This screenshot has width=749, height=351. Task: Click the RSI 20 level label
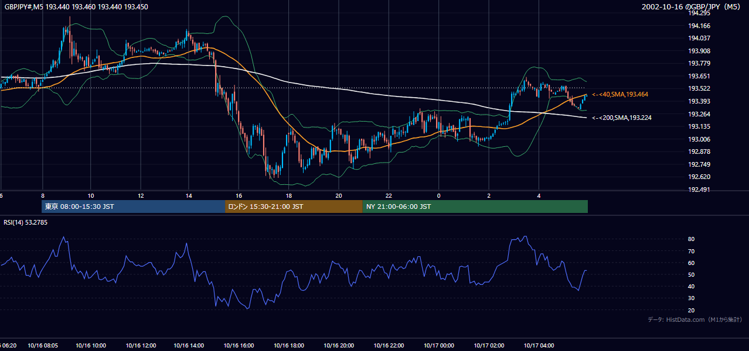click(692, 310)
